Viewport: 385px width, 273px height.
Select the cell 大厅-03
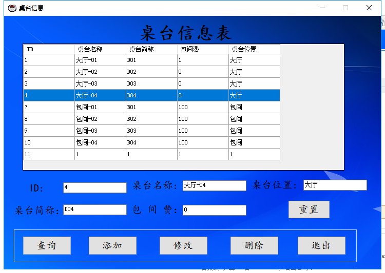(x=100, y=83)
